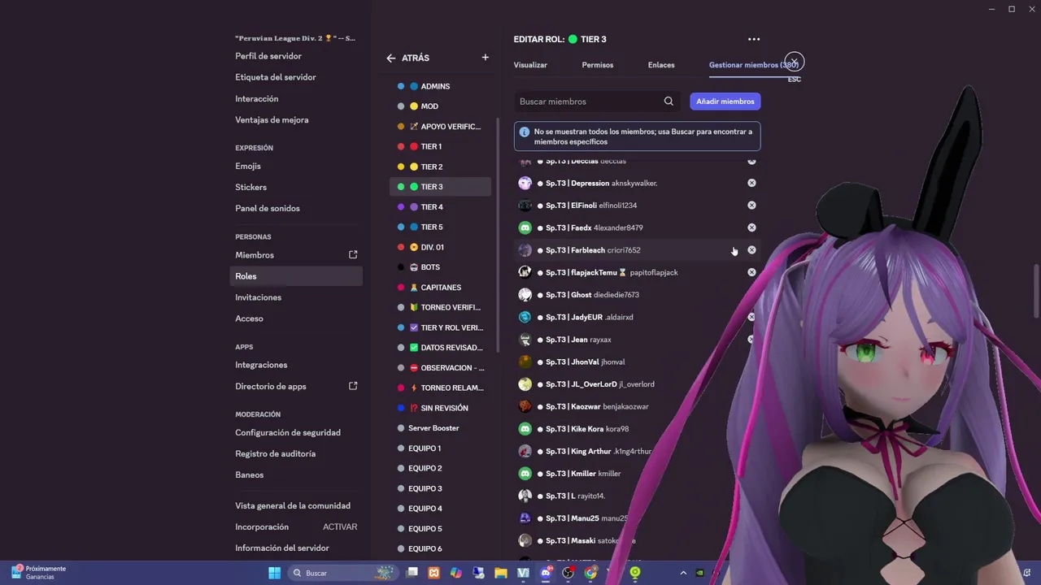Click ACTIVAR next to Incorporación
Screen dimensions: 1041x585
click(340, 526)
